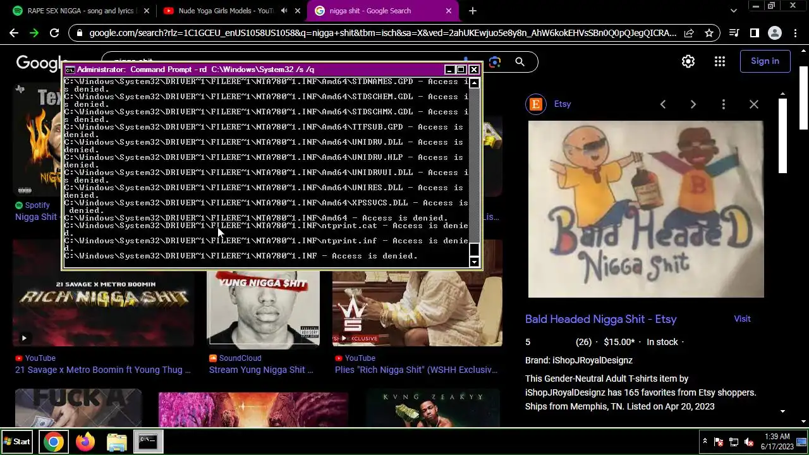Viewport: 809px width, 455px height.
Task: Launch Chrome from the taskbar
Action: [54, 442]
